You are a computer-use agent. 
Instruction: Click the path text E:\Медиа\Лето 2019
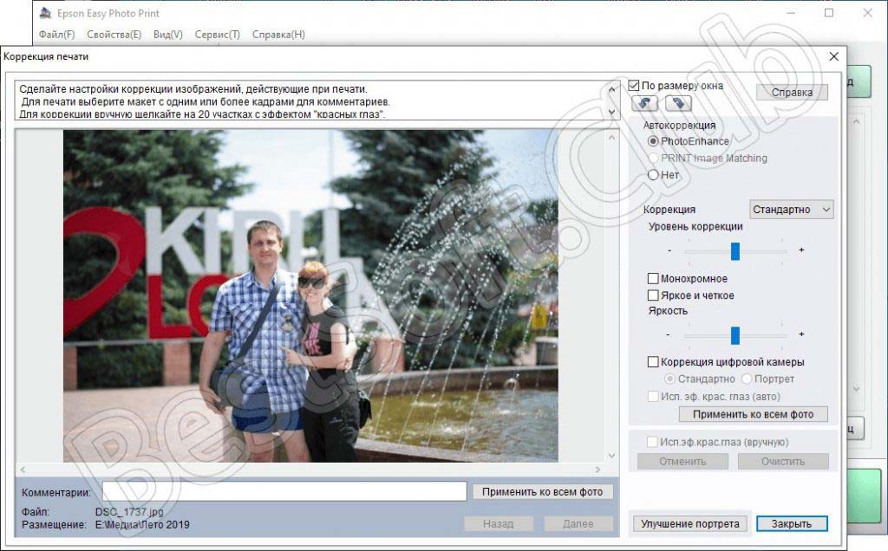(142, 524)
